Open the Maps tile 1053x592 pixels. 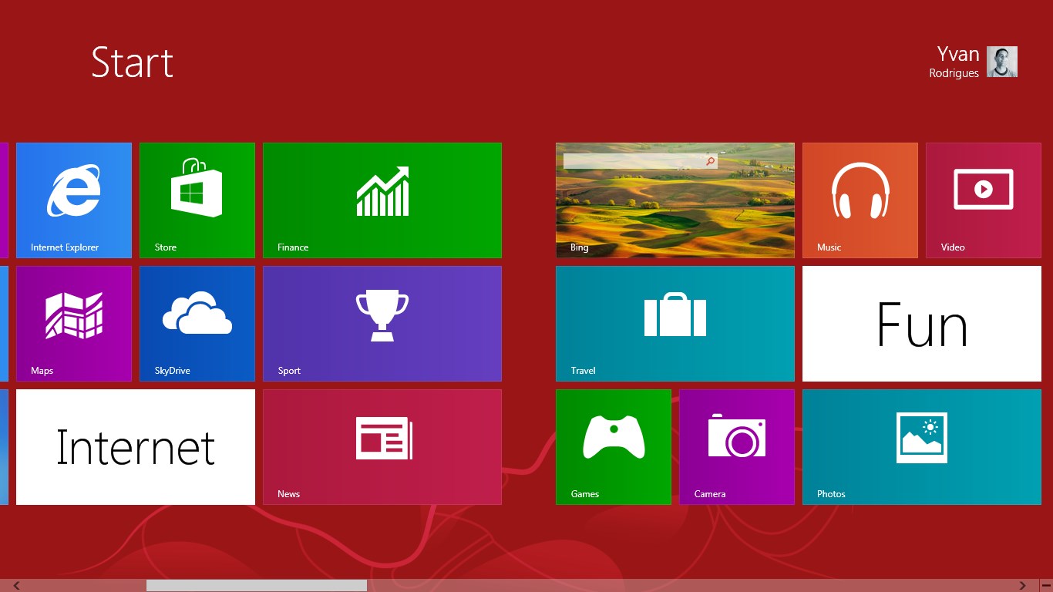[x=74, y=323]
